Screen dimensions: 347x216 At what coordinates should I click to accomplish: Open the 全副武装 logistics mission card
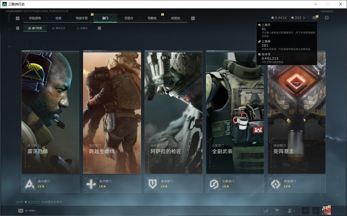(235, 113)
